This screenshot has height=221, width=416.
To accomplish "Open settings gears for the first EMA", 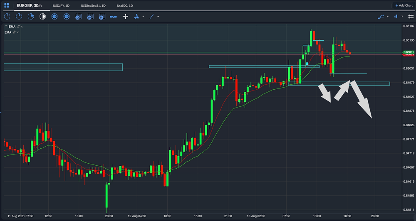I will pos(19,27).
